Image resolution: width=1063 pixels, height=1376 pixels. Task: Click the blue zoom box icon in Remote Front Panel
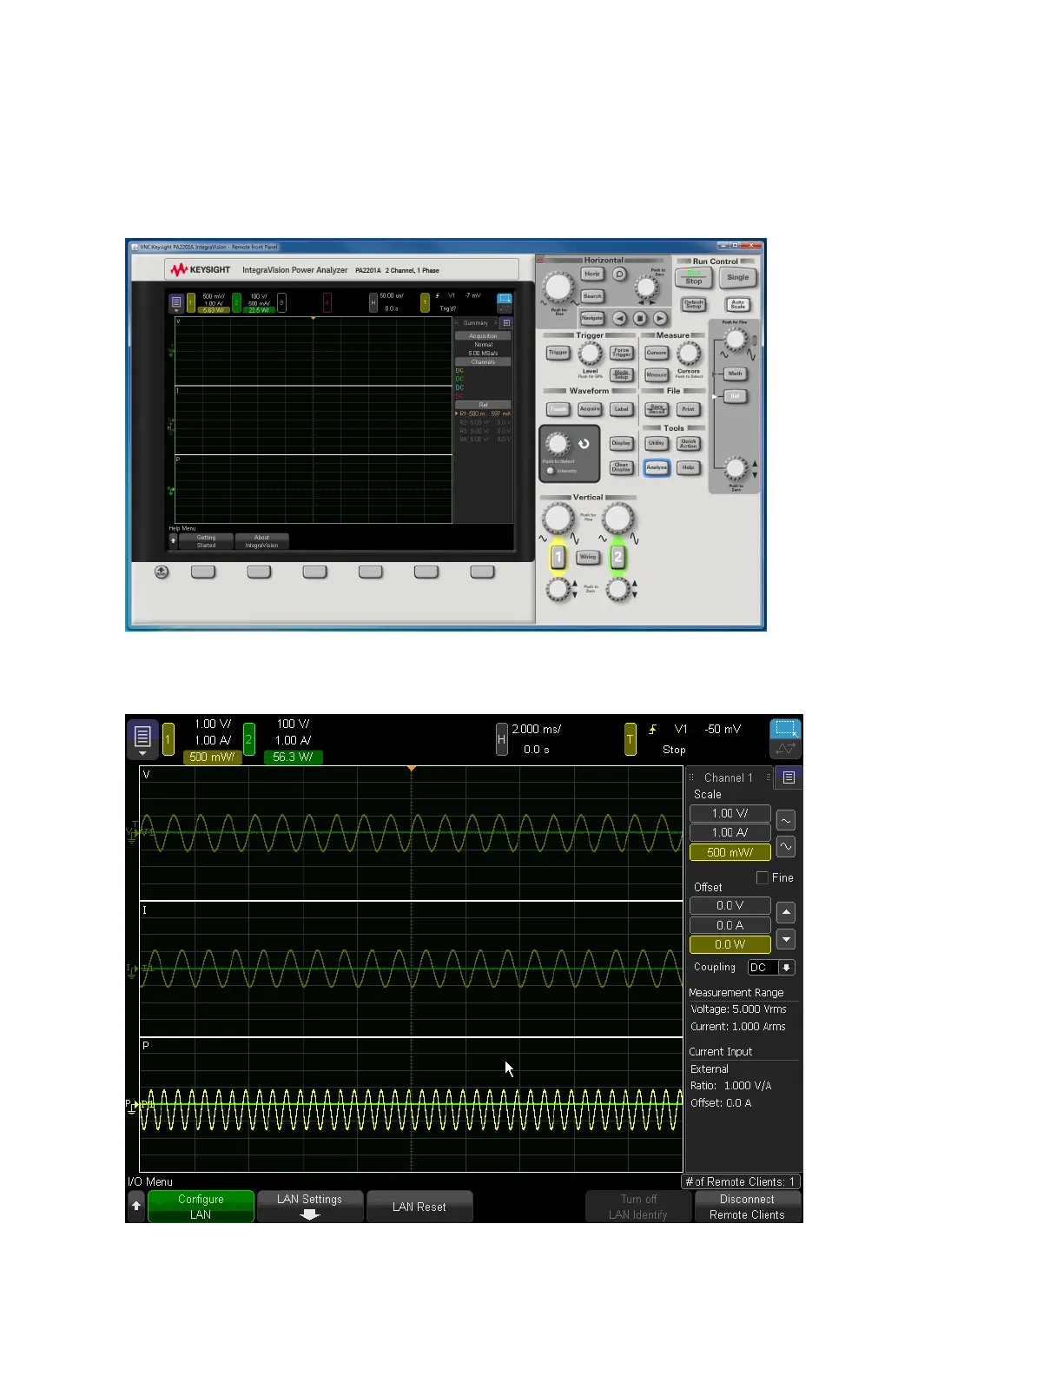[x=505, y=299]
